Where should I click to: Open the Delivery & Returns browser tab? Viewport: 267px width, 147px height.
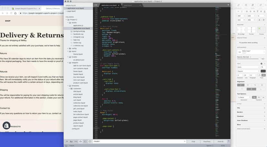(53, 8)
